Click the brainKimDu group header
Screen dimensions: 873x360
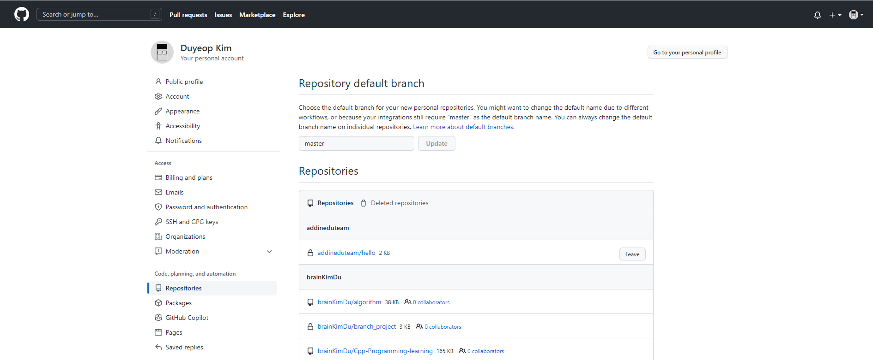pos(476,277)
